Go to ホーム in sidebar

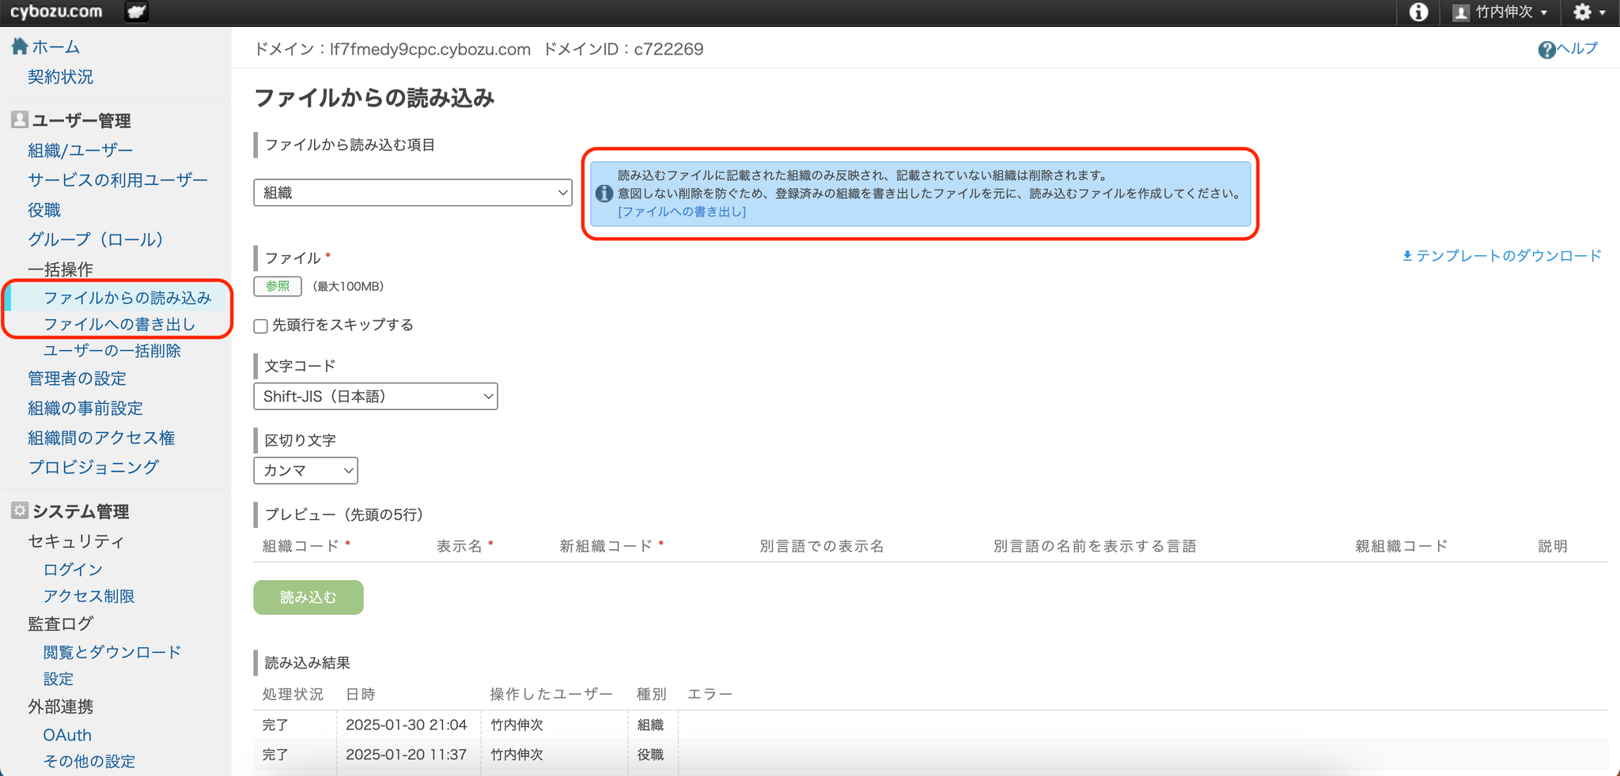click(x=55, y=47)
